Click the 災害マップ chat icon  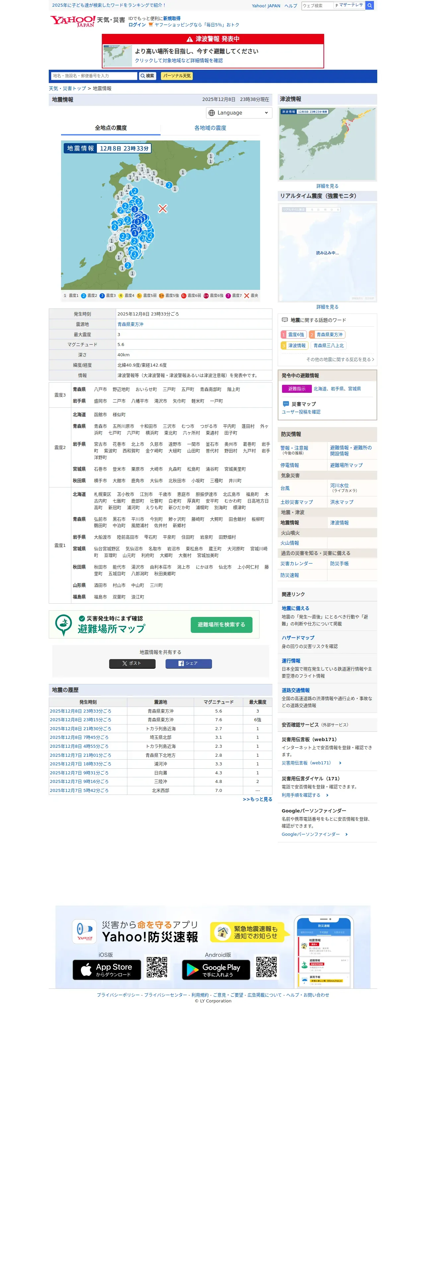(x=286, y=404)
